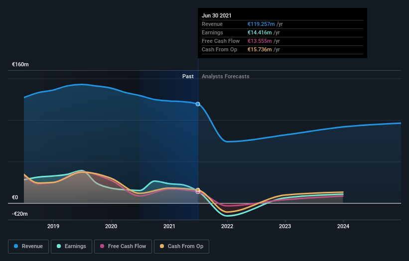Screen dimensions: 409x261
Task: Click the Past section label
Action: pyautogui.click(x=188, y=76)
